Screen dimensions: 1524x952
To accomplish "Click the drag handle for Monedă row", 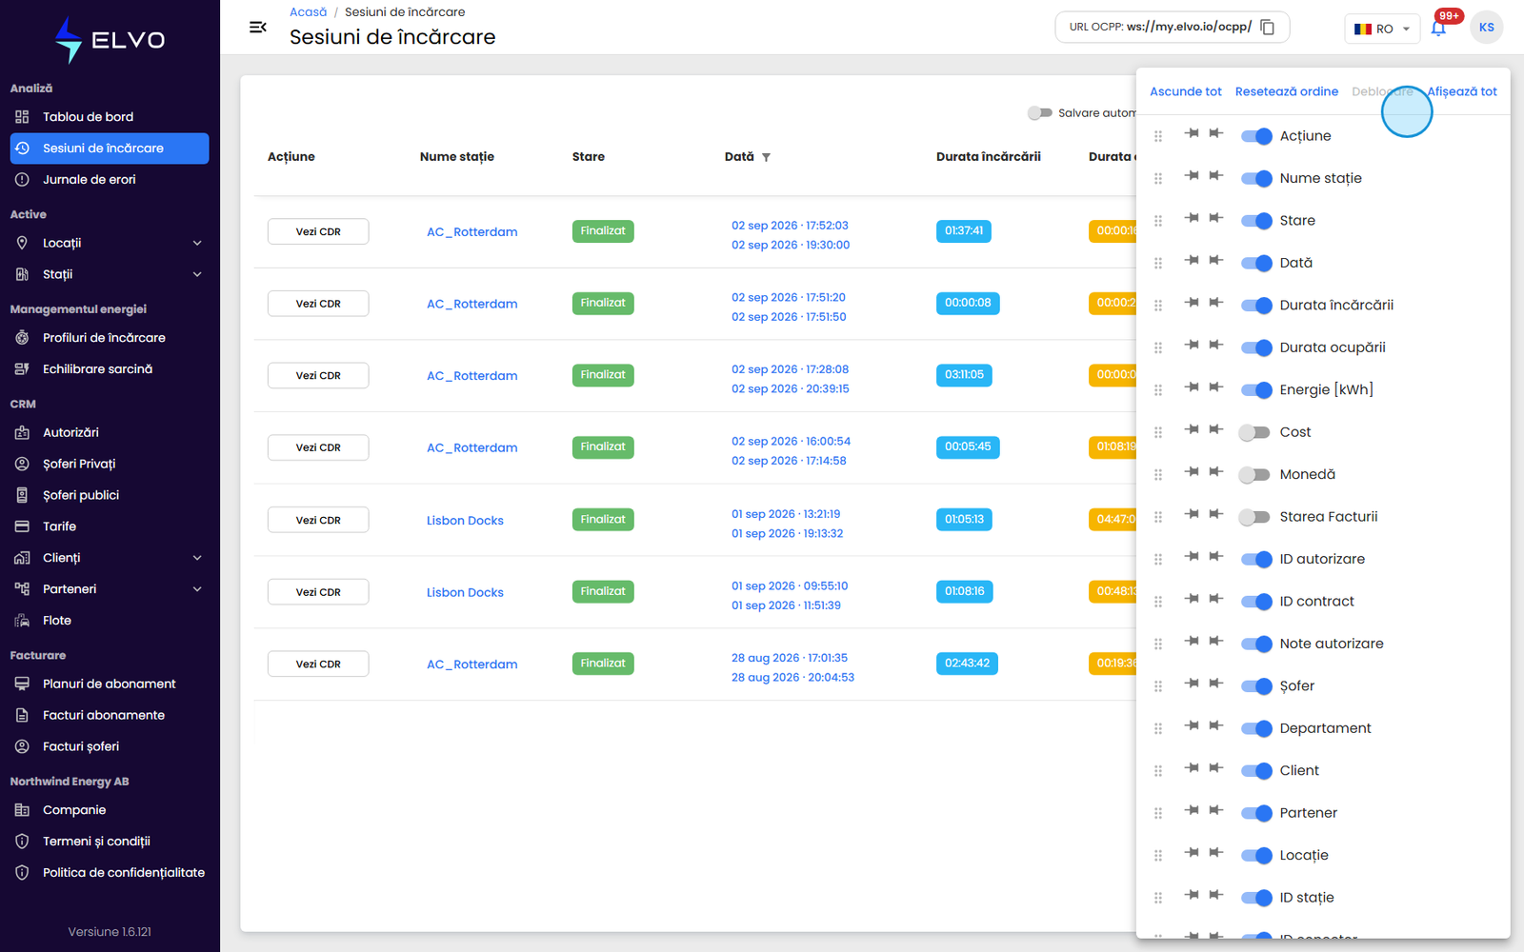I will pyautogui.click(x=1158, y=475).
